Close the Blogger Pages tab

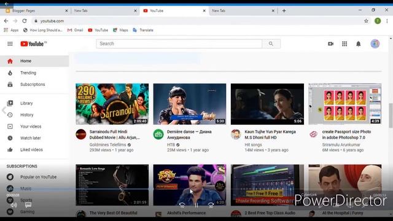[66, 11]
